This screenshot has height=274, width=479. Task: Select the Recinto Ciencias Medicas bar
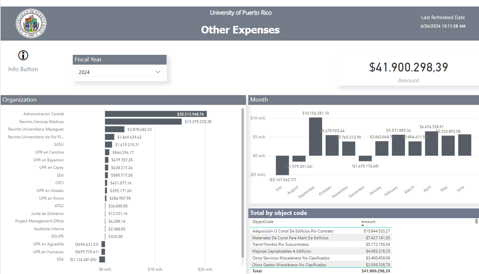click(143, 122)
